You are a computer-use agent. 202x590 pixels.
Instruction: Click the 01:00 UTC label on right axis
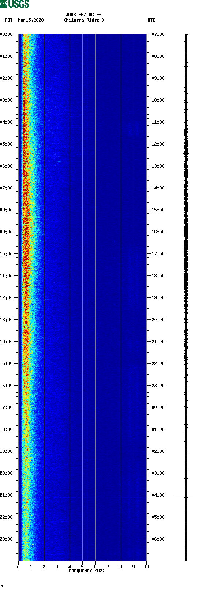click(x=158, y=429)
